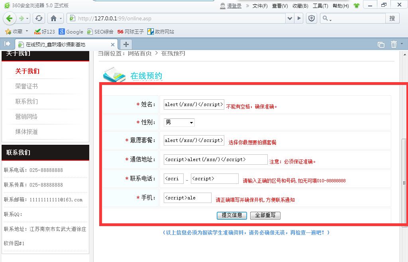Image resolution: width=408 pixels, height=262 pixels.
Task: Open the 好123 bookmark
Action: tap(45, 32)
